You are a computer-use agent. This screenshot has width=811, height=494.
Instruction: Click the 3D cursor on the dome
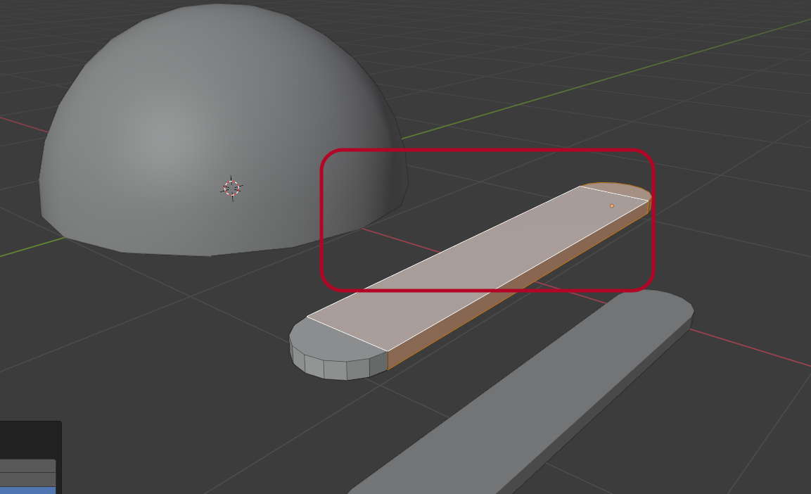click(231, 189)
